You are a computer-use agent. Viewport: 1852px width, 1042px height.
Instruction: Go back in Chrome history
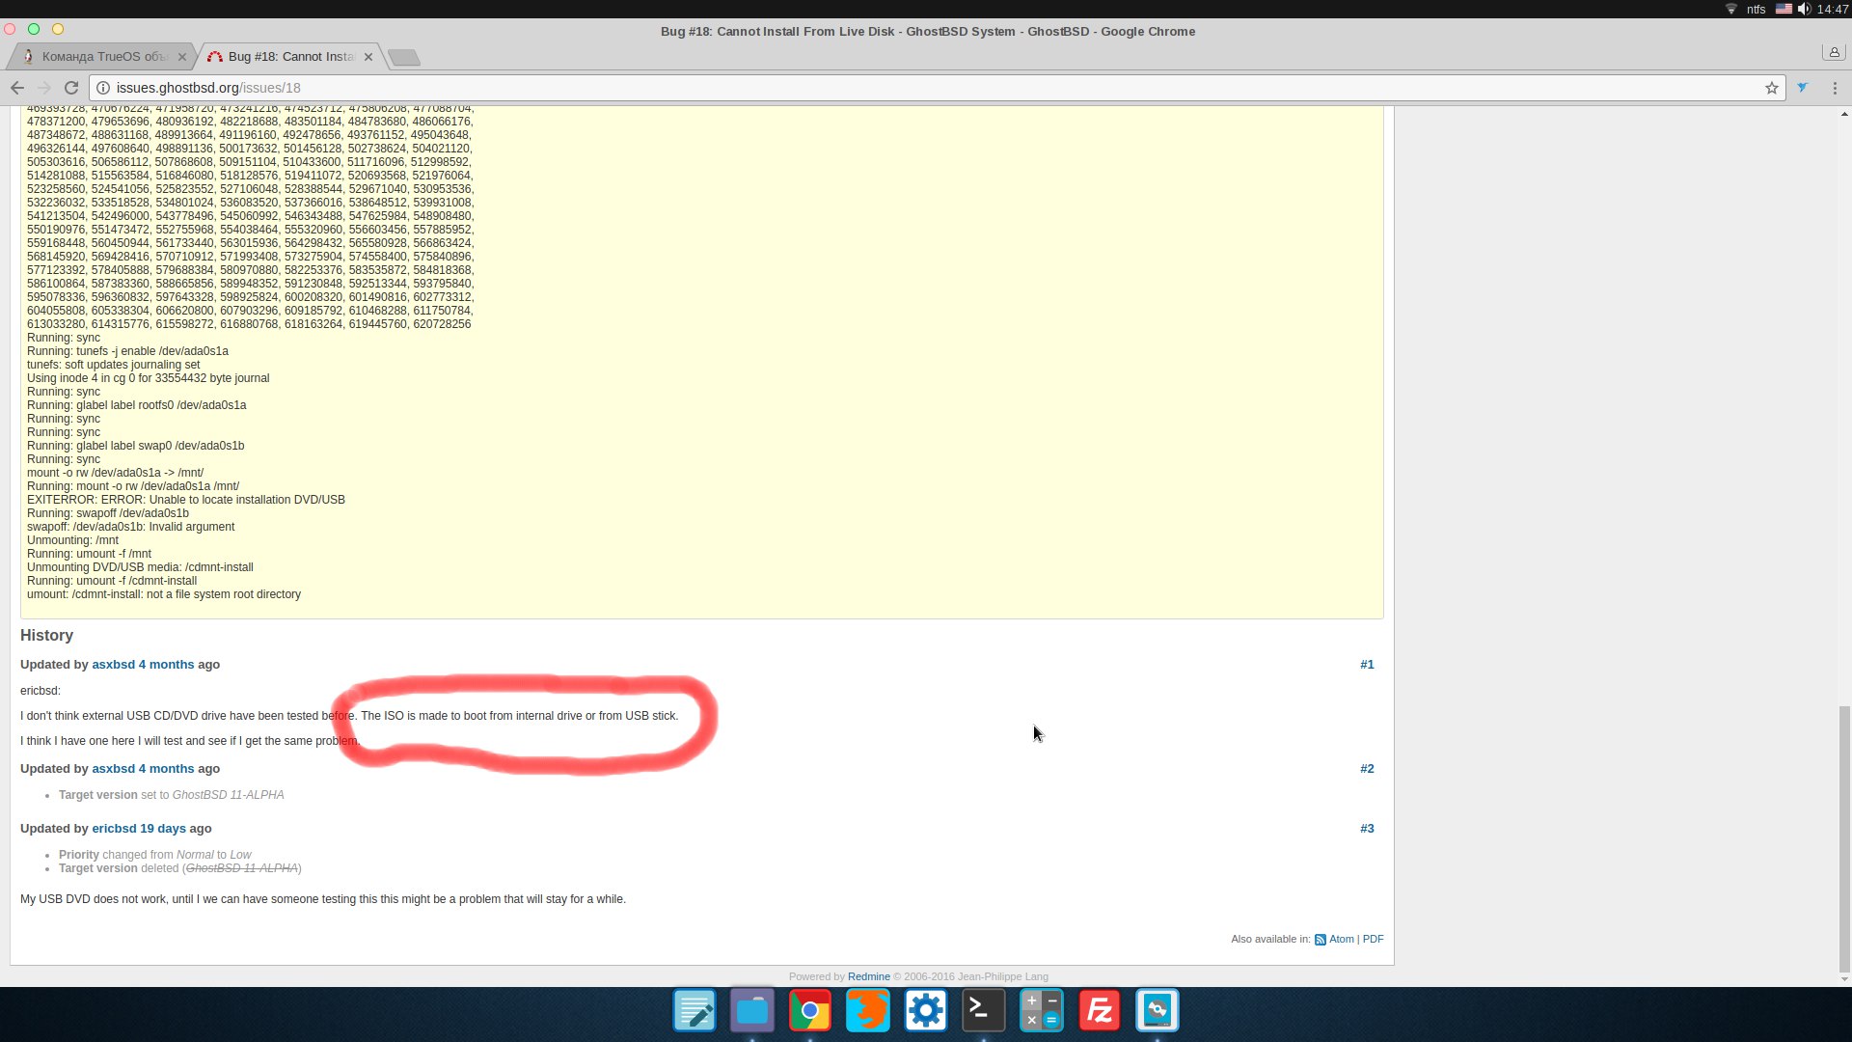point(17,88)
